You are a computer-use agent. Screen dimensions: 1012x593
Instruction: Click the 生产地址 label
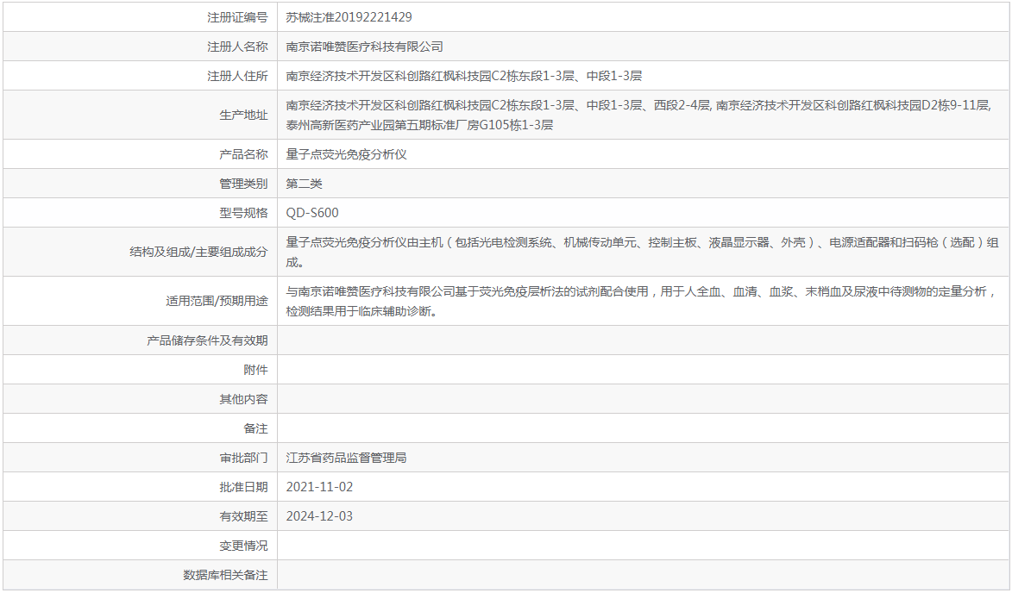pyautogui.click(x=243, y=115)
